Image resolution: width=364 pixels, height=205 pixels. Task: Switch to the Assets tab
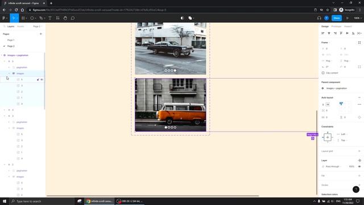pyautogui.click(x=20, y=27)
